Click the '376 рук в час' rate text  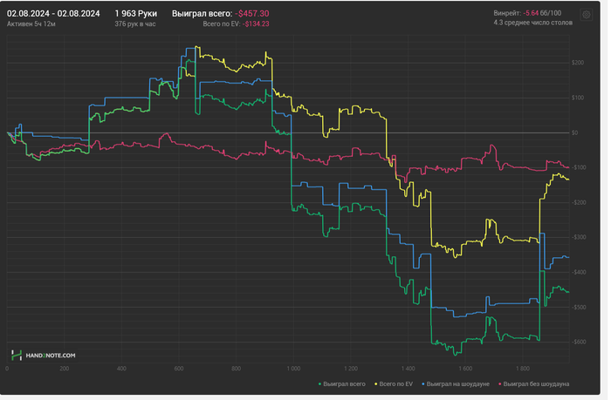(x=135, y=24)
